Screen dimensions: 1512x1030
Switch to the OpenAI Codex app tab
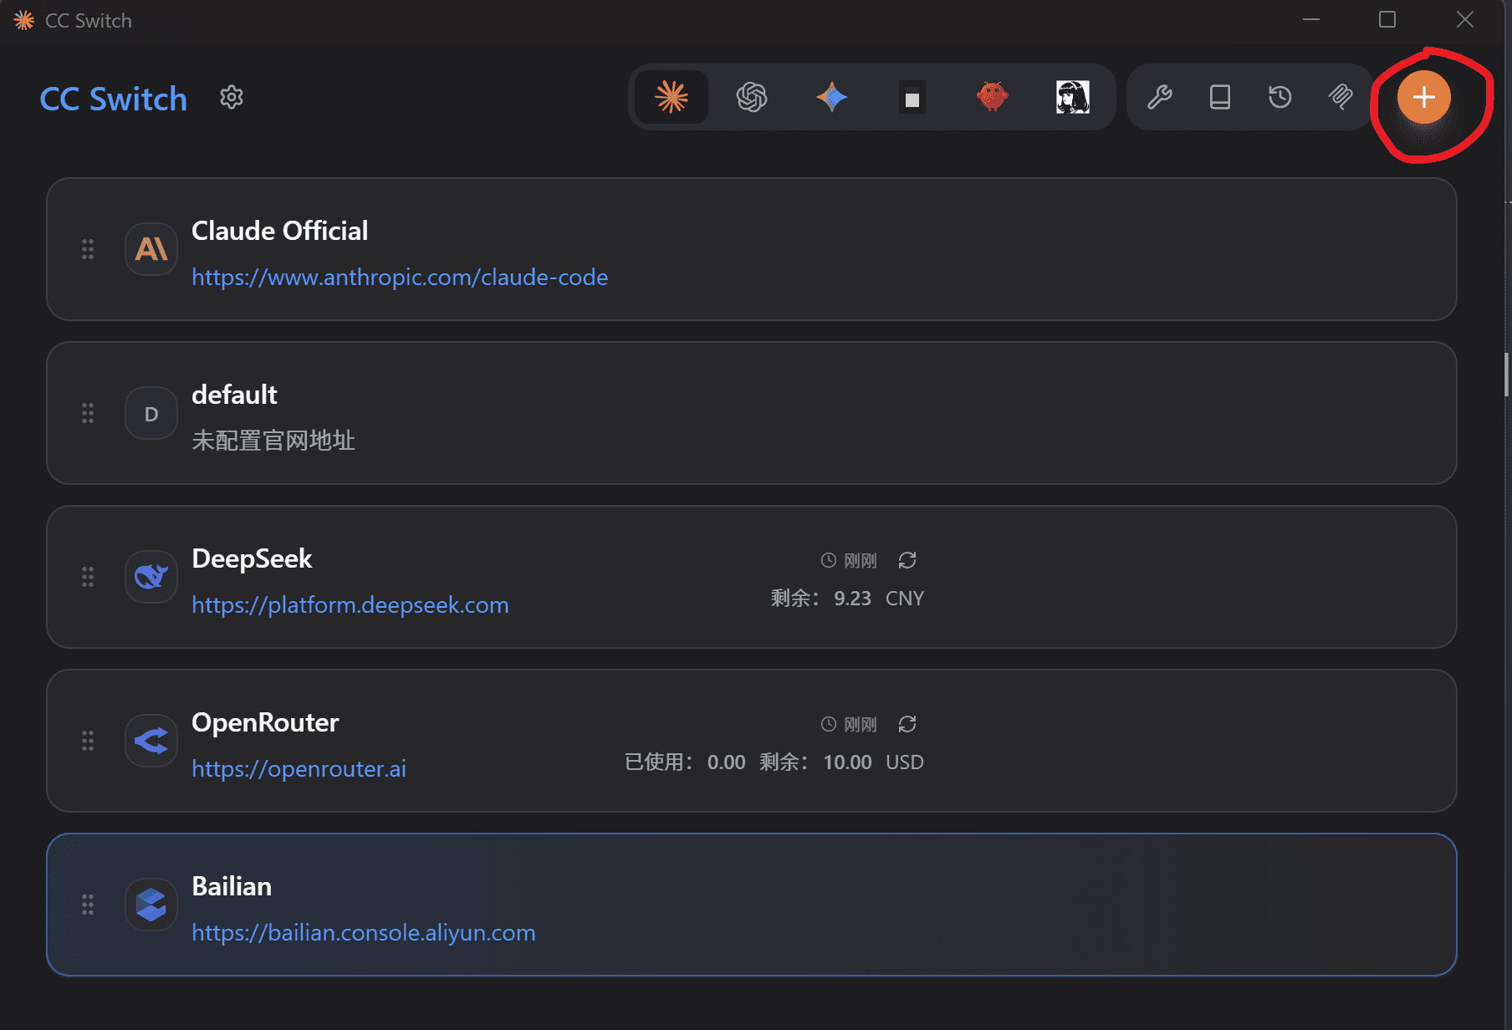pos(752,97)
